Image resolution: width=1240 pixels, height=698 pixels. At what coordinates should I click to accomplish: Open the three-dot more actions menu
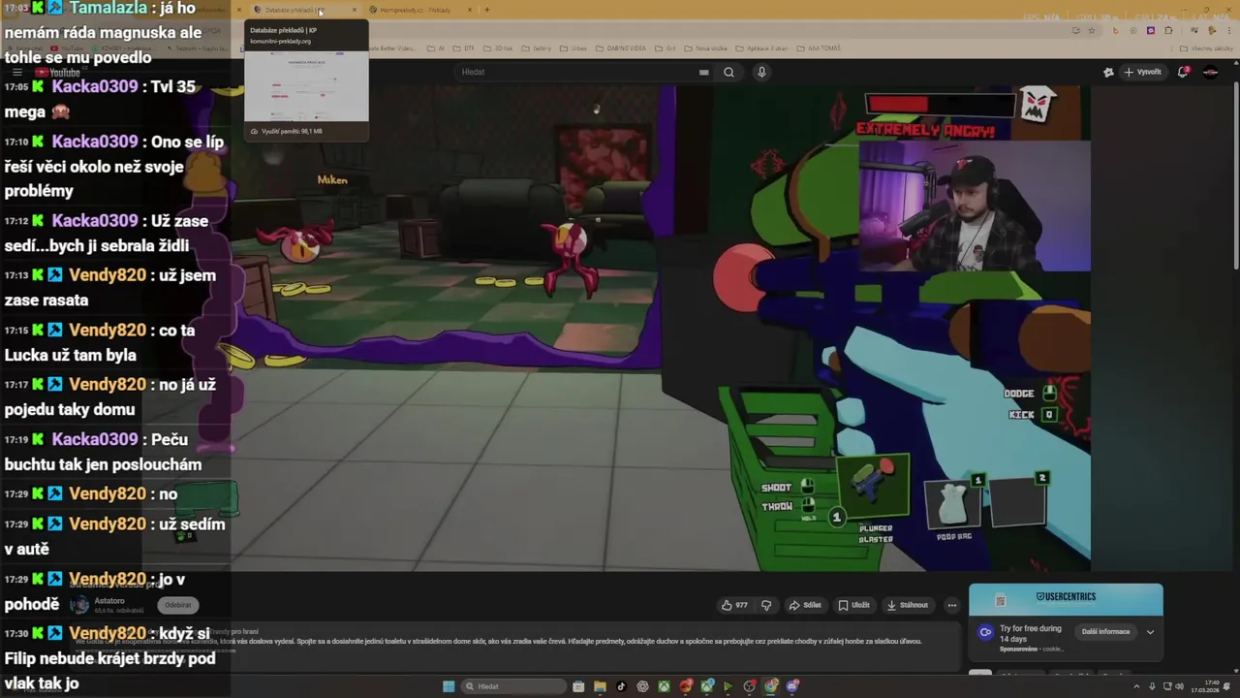[x=951, y=605]
